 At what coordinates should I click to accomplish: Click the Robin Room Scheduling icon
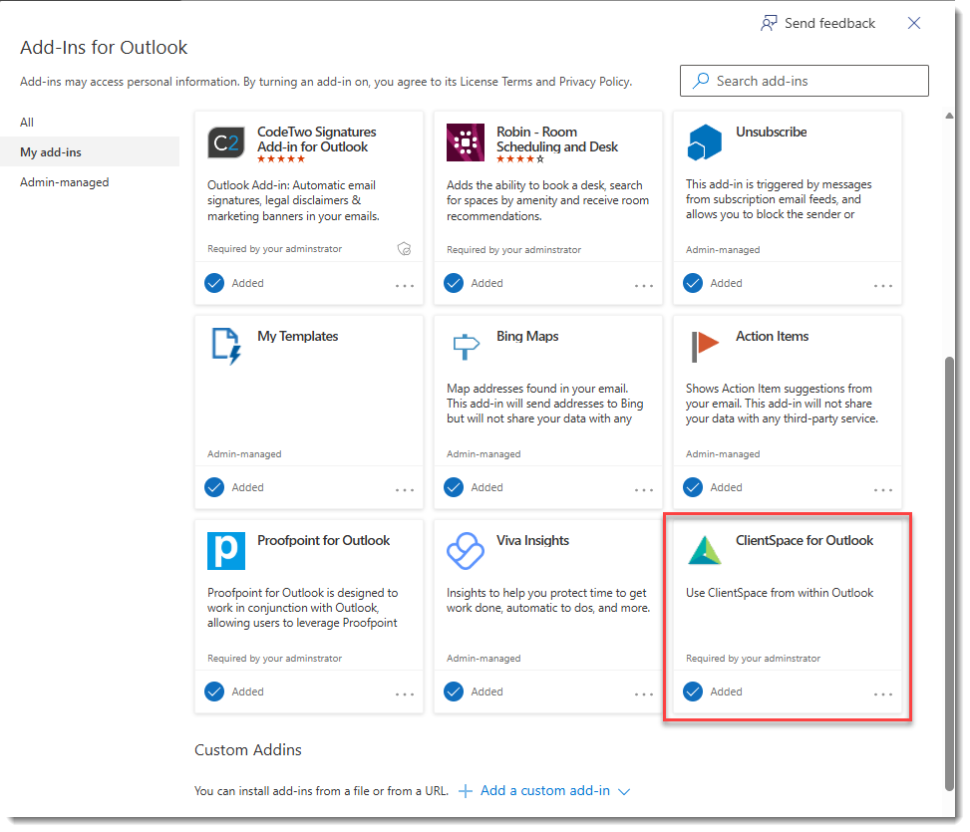pyautogui.click(x=466, y=143)
